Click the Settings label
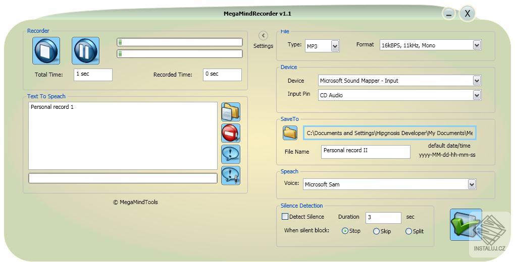The height and width of the screenshot is (262, 515). 263,46
